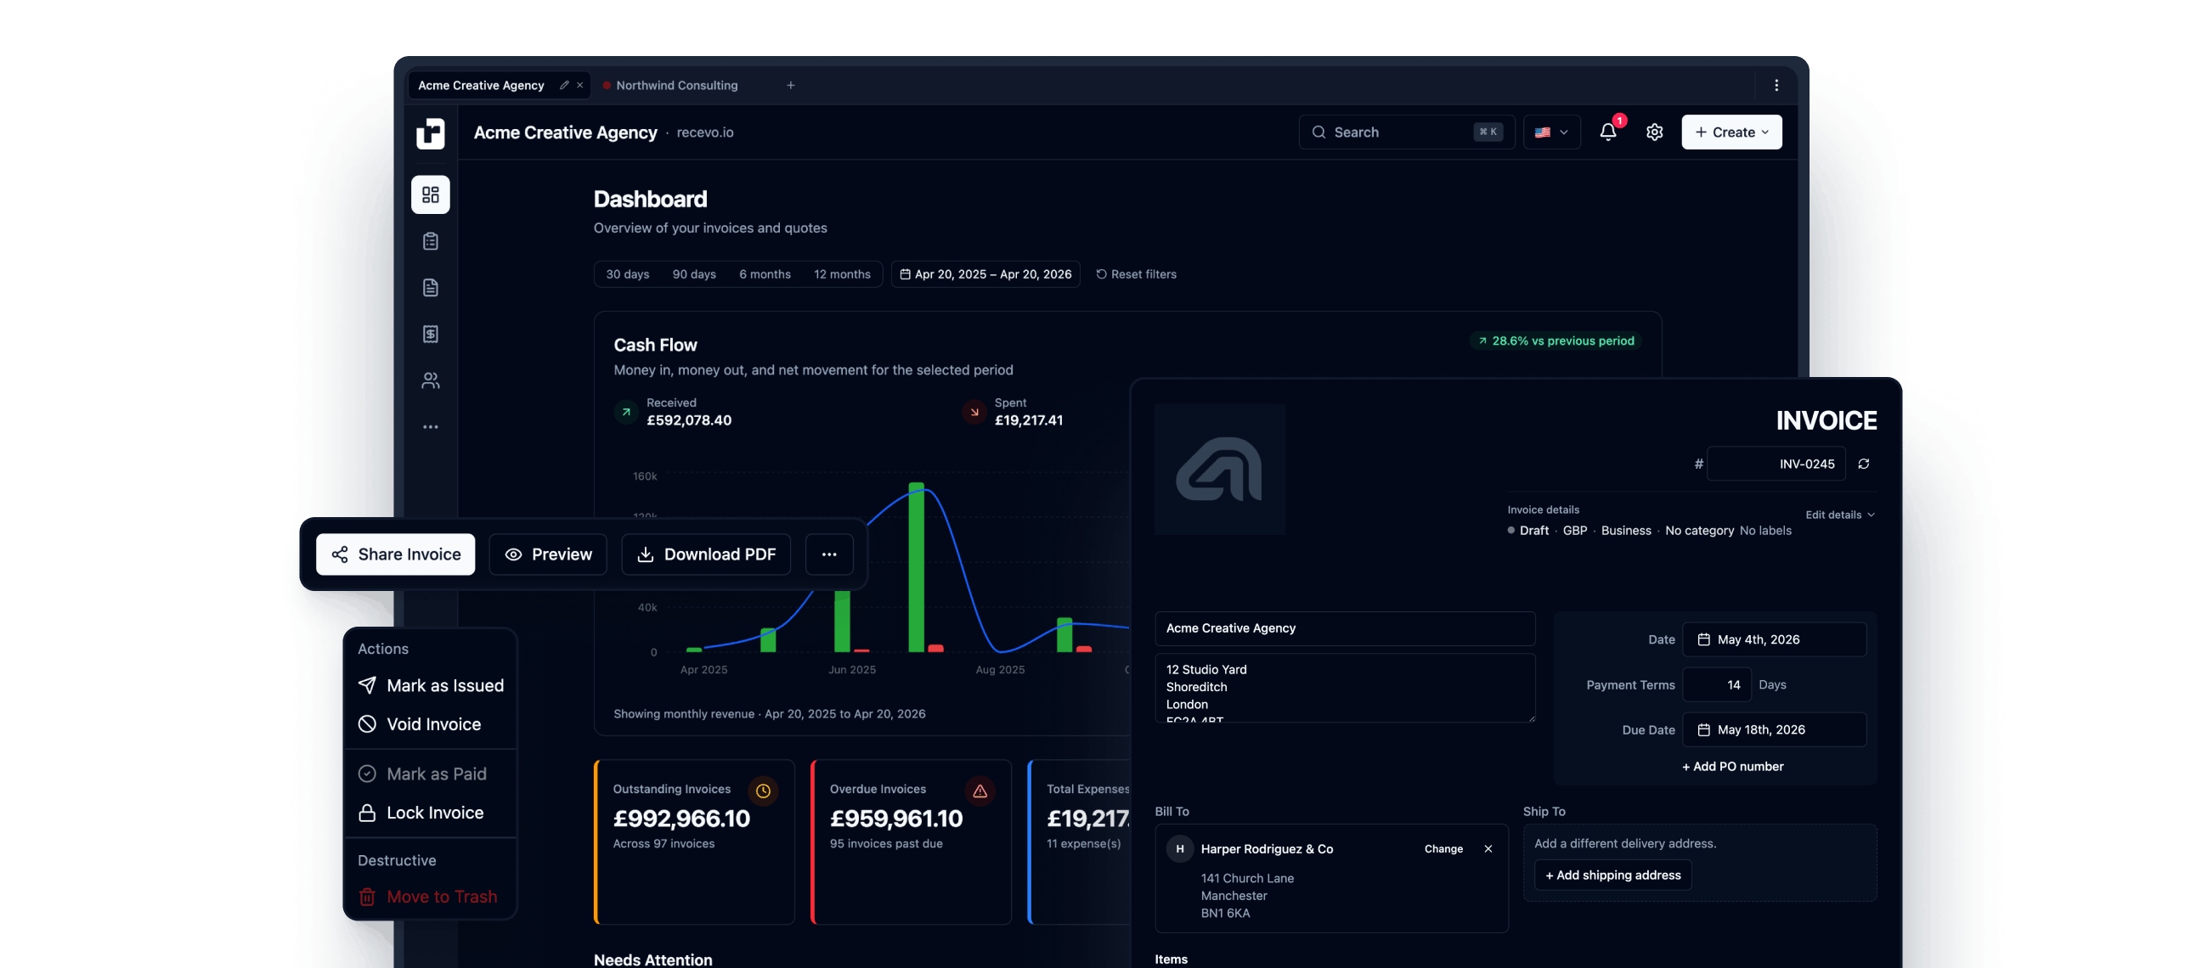
Task: Click the recevo.io domain text
Action: coord(704,132)
